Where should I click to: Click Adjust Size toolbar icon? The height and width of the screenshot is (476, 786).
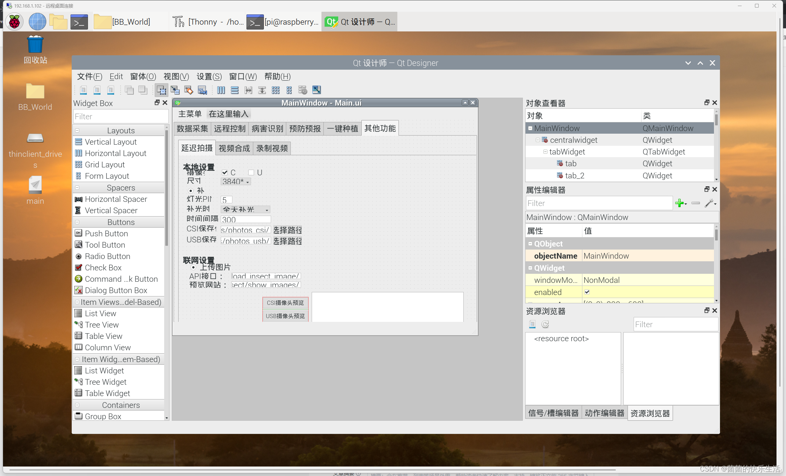[x=317, y=90]
